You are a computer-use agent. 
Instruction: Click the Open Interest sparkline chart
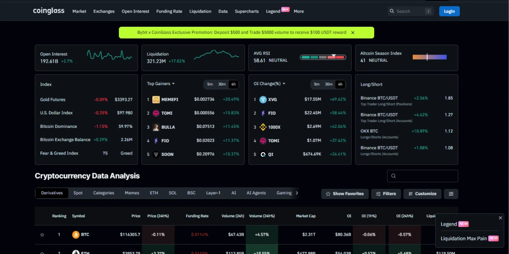coord(109,55)
